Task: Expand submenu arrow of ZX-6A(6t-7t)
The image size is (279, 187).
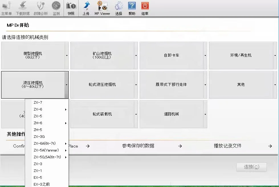Action: click(x=66, y=144)
